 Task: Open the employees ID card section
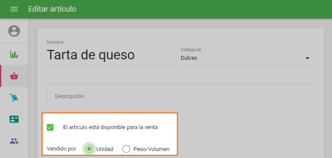click(x=14, y=119)
